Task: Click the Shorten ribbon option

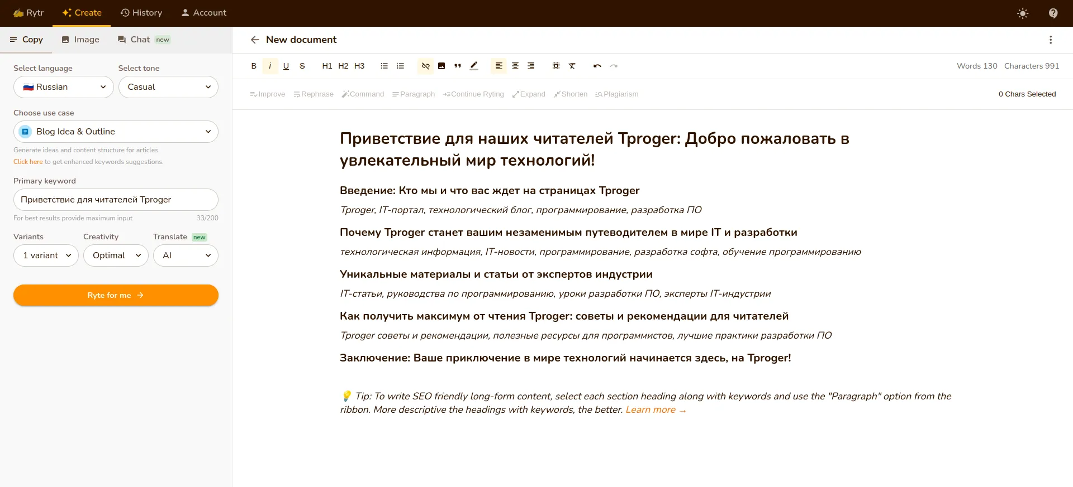Action: 571,94
